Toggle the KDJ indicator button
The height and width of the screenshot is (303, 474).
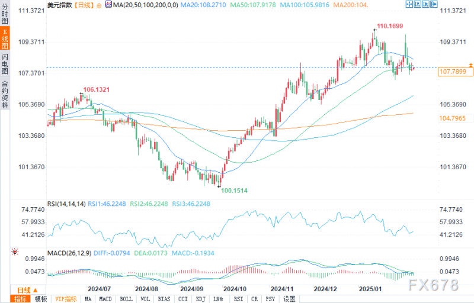click(200, 299)
